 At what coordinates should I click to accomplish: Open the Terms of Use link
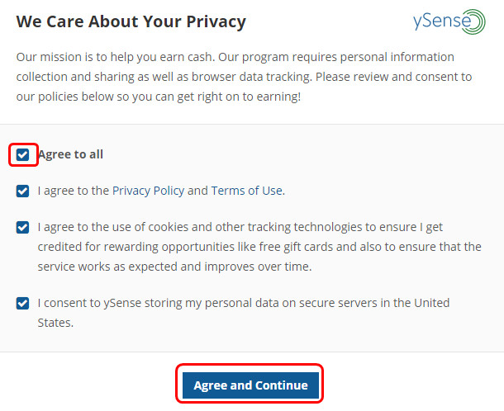pyautogui.click(x=247, y=191)
